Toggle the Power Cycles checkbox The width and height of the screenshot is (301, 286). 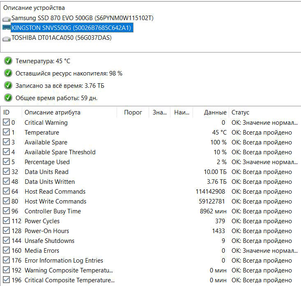point(6,221)
